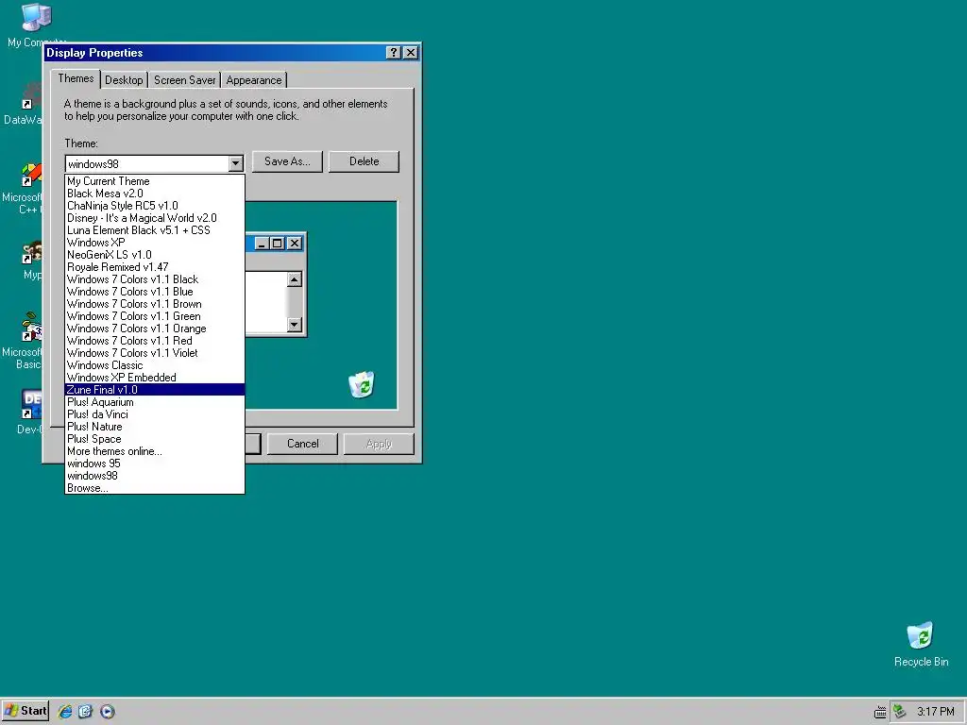
Task: Switch to the Screen Saver tab
Action: 184,80
